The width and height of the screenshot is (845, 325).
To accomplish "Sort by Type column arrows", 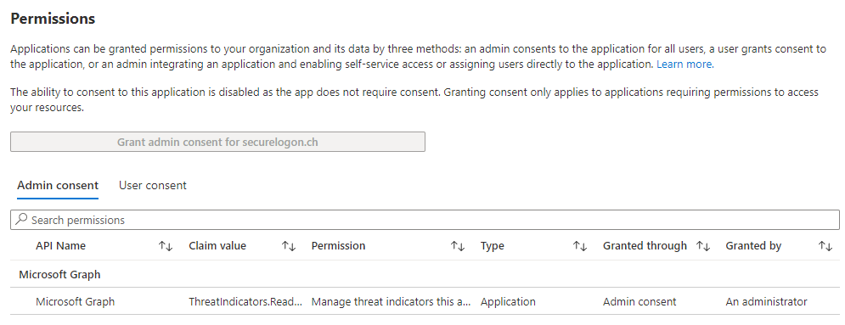I will tap(580, 246).
